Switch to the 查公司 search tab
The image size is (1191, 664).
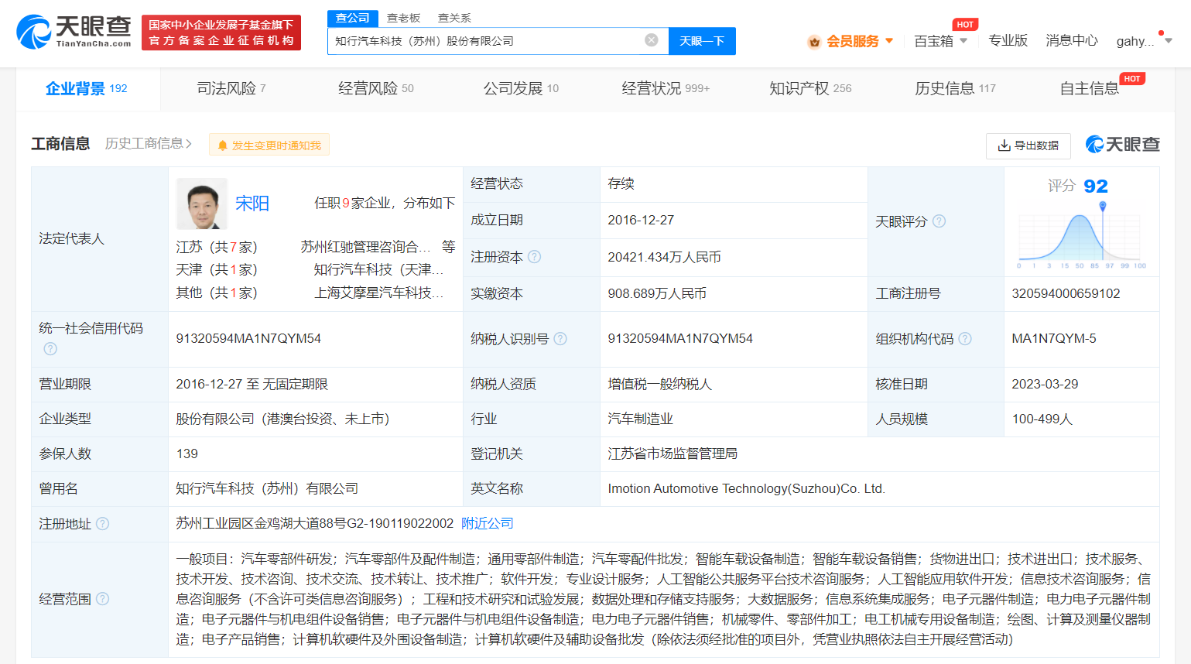352,18
